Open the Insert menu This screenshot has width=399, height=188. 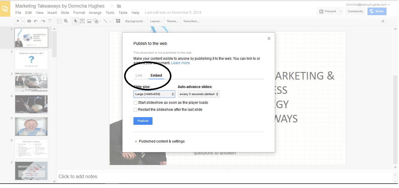click(x=52, y=13)
